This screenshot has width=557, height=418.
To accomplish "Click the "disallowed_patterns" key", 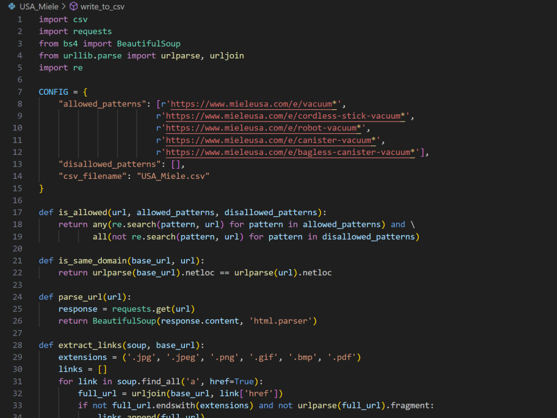I will [x=110, y=164].
